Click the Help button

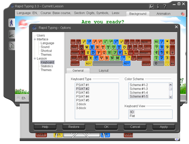(45, 127)
